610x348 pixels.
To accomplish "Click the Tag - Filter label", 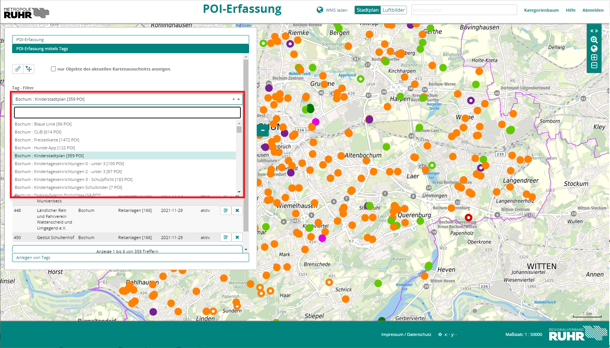I will click(23, 88).
